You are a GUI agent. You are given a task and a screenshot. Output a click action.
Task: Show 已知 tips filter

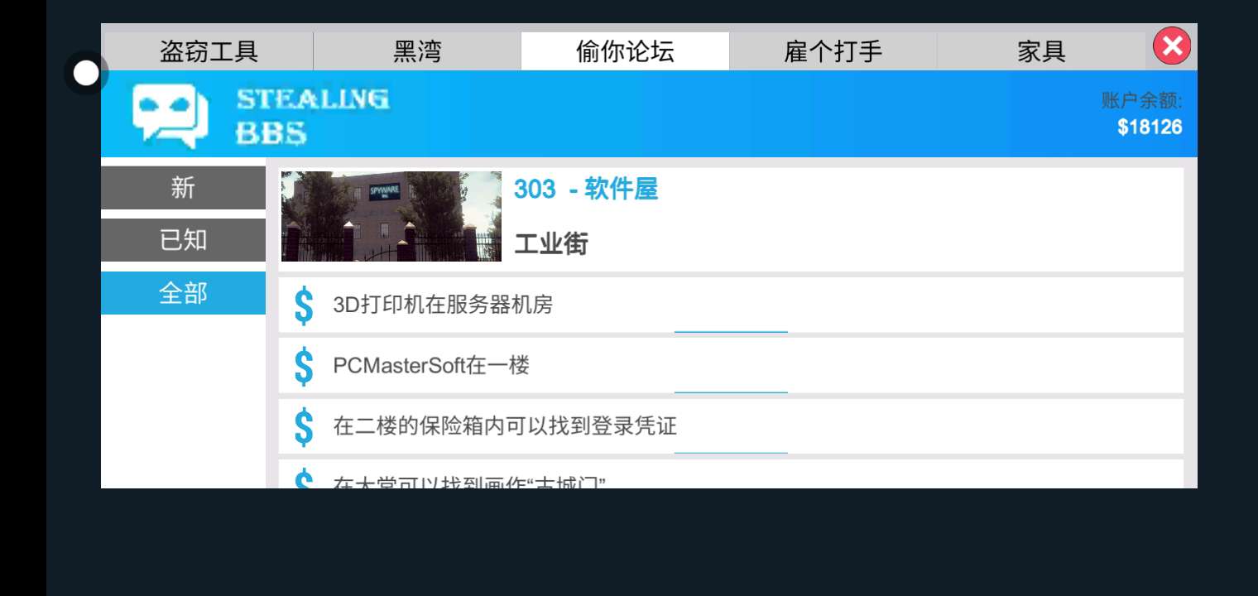[x=183, y=240]
